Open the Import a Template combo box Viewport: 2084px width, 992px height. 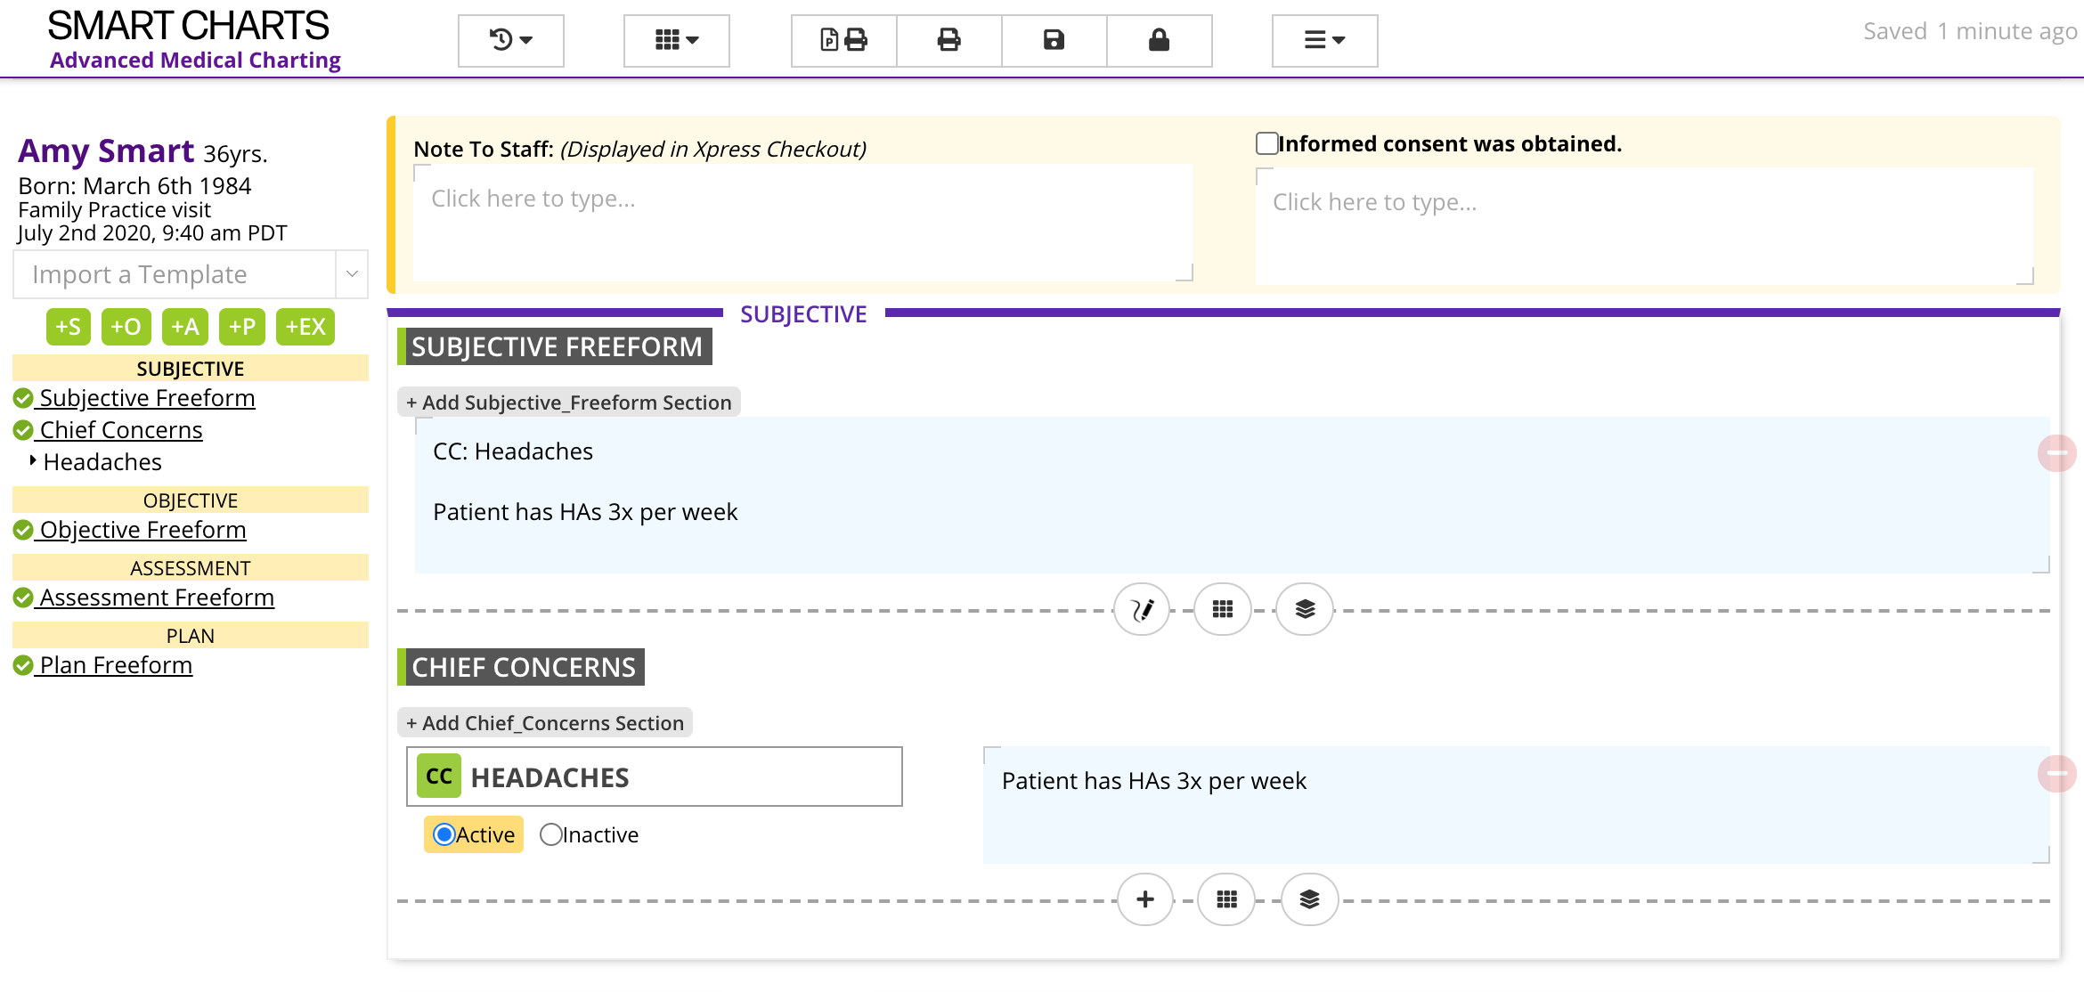pos(191,274)
